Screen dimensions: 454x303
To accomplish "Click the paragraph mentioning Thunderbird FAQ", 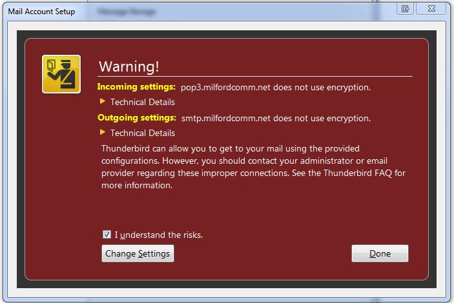I will click(253, 167).
